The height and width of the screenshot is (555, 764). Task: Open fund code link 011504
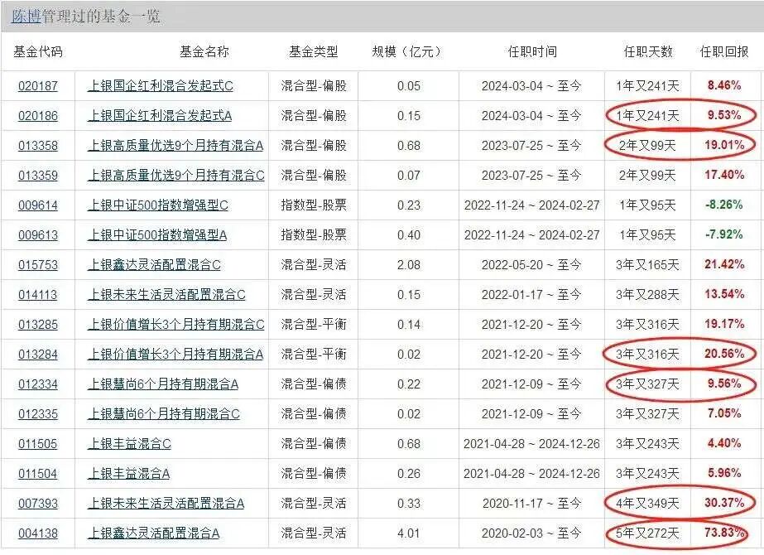click(38, 474)
